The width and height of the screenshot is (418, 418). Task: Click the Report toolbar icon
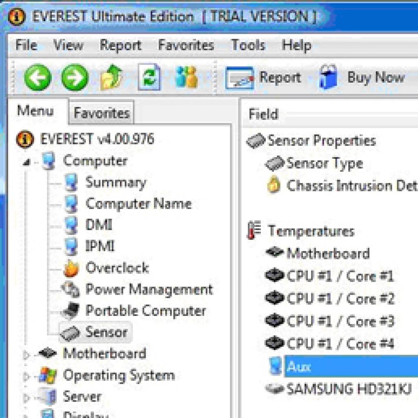[239, 78]
